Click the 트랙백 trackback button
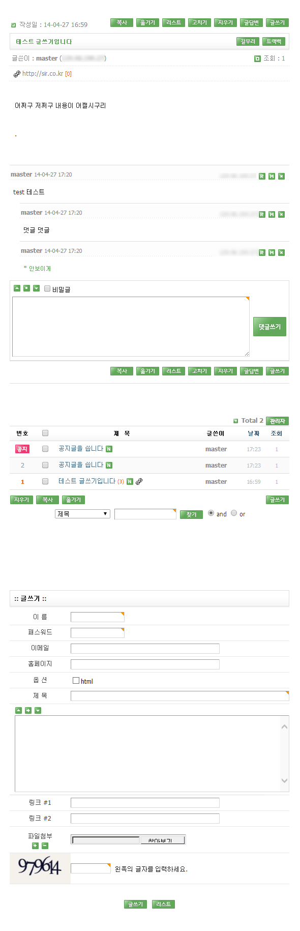The width and height of the screenshot is (300, 931). click(x=274, y=42)
